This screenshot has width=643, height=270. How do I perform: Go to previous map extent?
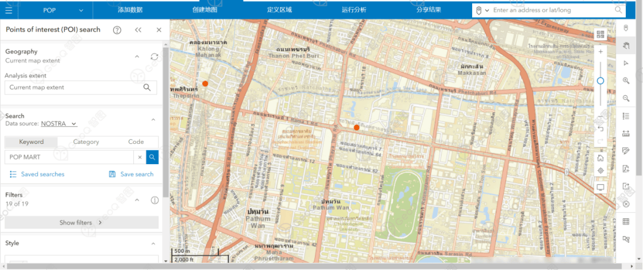[x=600, y=130]
